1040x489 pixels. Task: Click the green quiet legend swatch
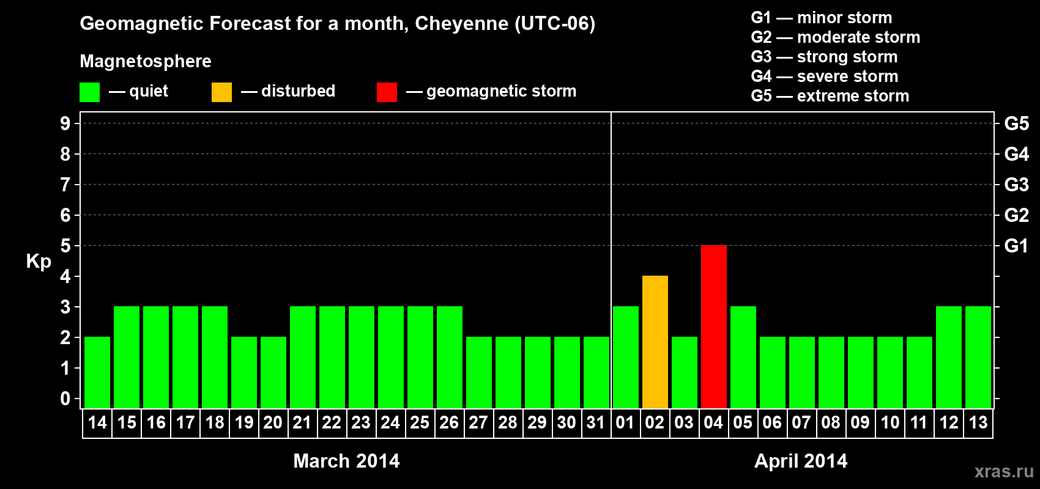tap(89, 92)
